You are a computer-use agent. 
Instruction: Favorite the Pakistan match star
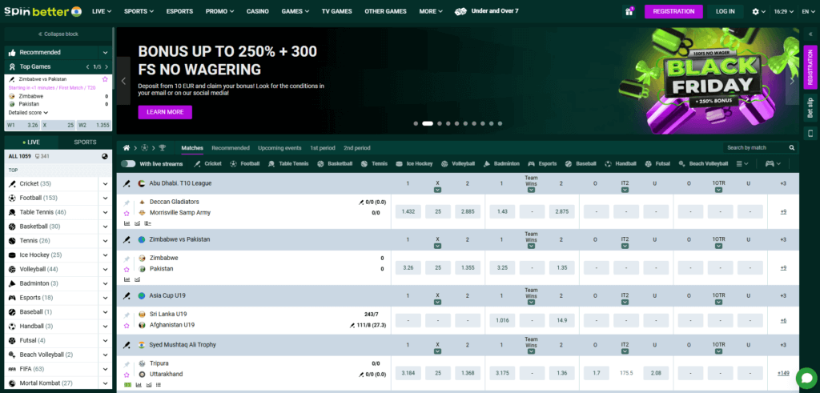pyautogui.click(x=127, y=269)
